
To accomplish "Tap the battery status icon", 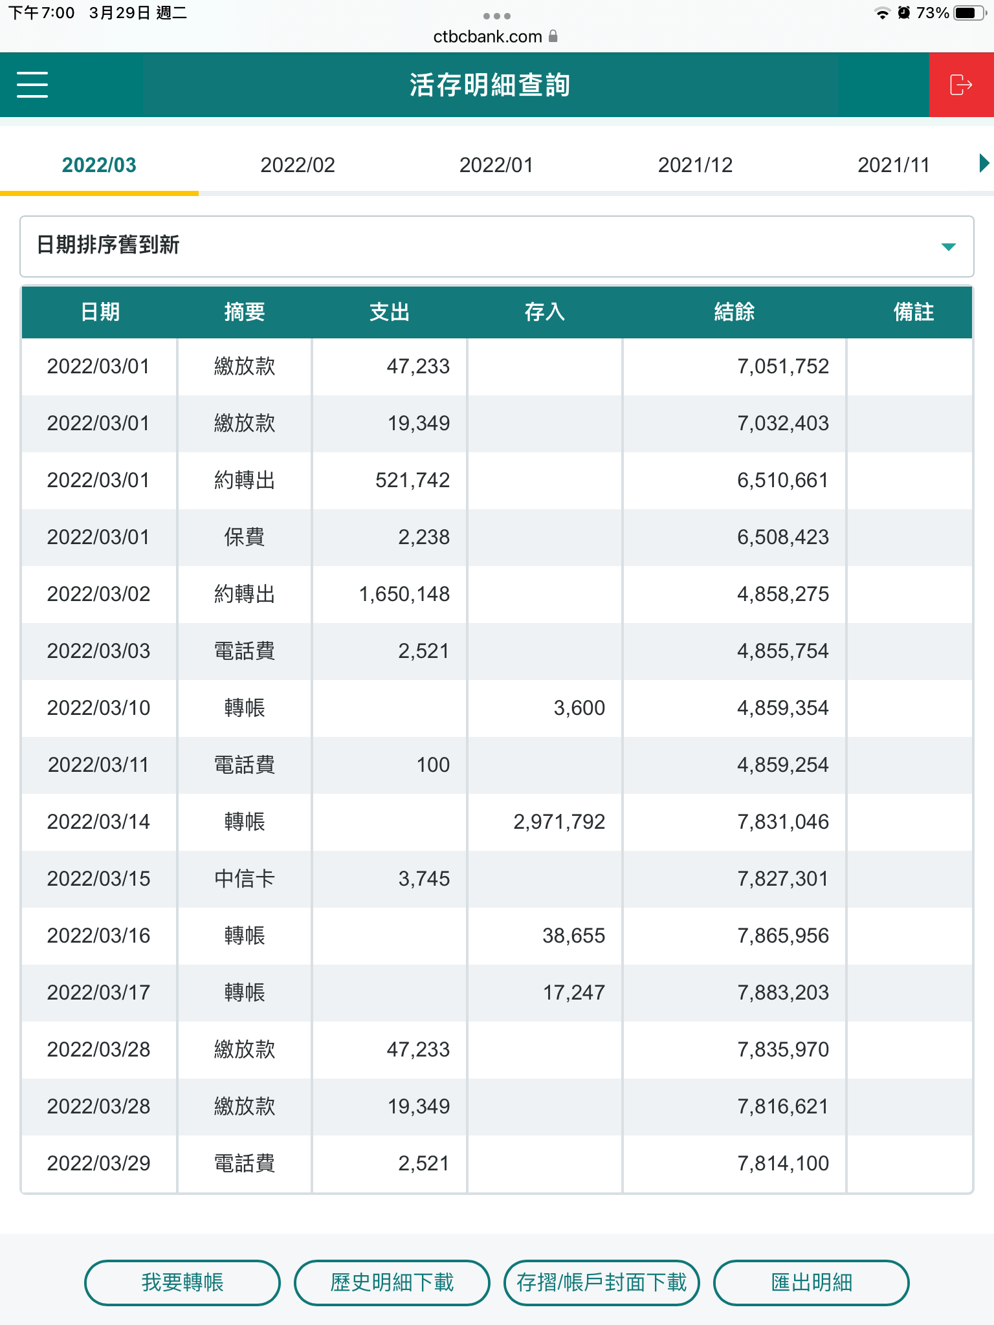I will point(969,13).
